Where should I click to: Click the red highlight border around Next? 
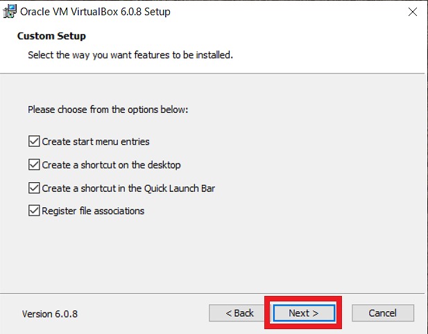[x=303, y=298]
